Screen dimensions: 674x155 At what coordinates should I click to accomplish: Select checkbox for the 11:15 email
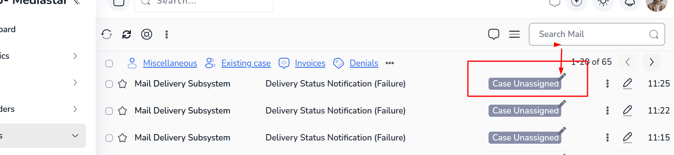point(109,138)
